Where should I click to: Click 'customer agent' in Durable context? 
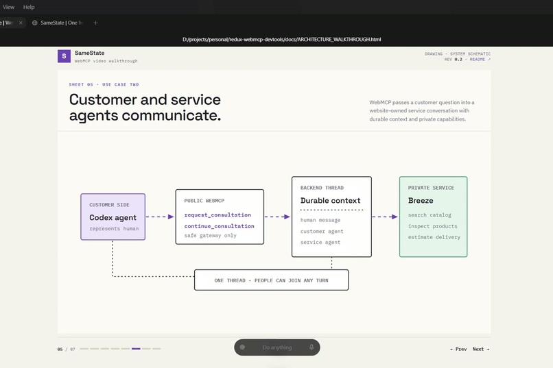[322, 232]
